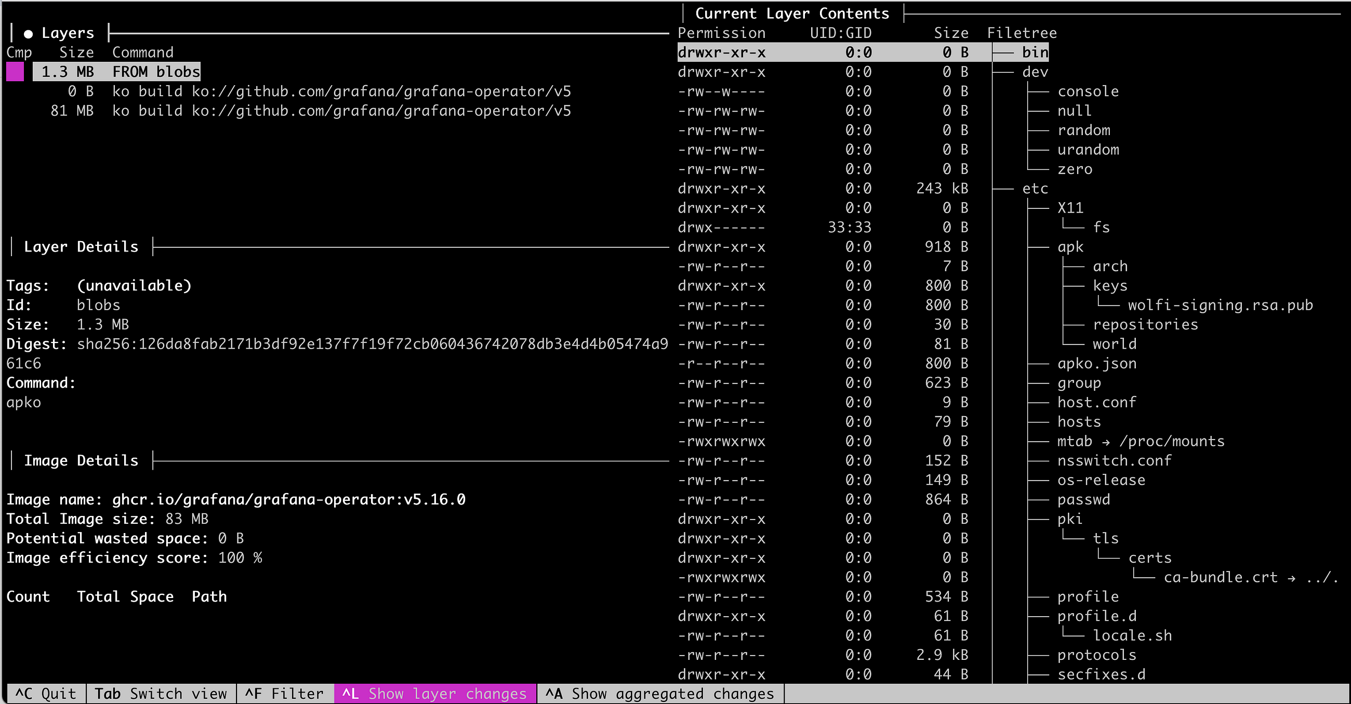Click the Current Layer Contents title
Viewport: 1351px width, 704px height.
pyautogui.click(x=792, y=14)
